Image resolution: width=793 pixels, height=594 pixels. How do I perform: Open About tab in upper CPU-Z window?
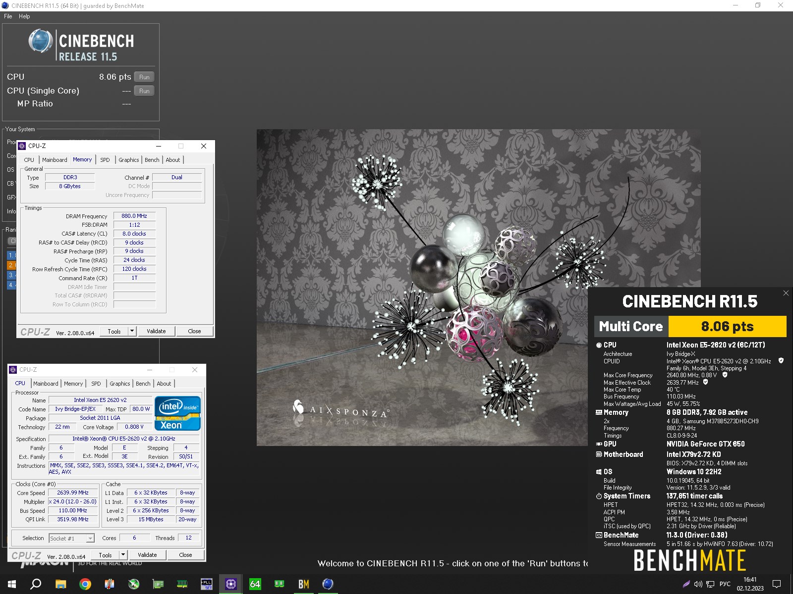click(173, 160)
